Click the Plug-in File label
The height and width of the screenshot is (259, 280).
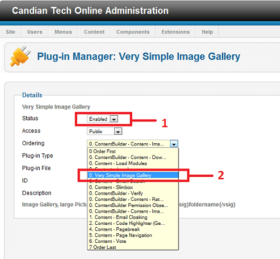tap(36, 168)
